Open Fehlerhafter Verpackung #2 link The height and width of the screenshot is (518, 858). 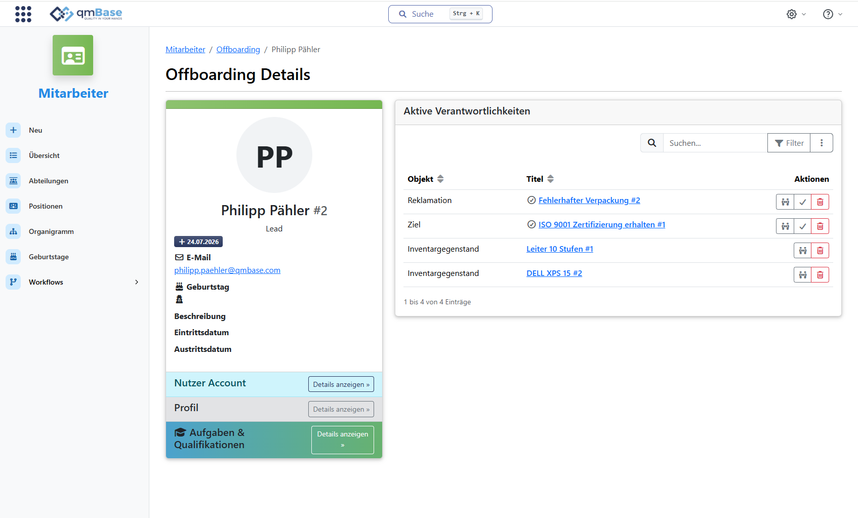[589, 201]
